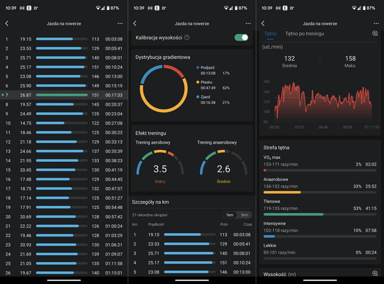This screenshot has width=384, height=284.
Task: Tap the battery icon on the Tętno screen
Action: click(x=364, y=8)
